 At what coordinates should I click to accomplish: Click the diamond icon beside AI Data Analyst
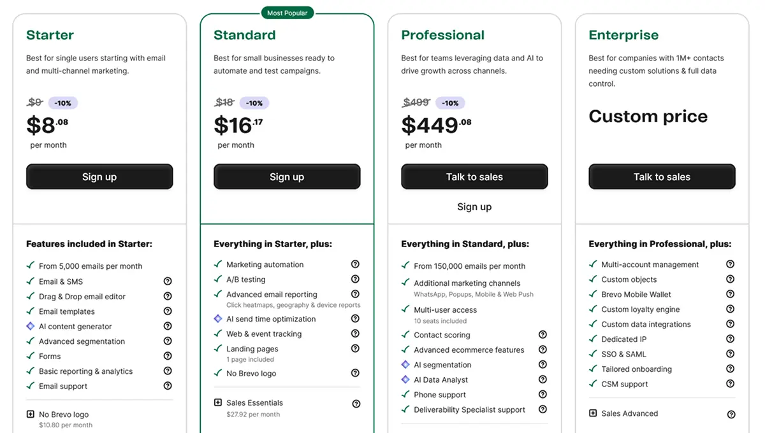pyautogui.click(x=405, y=380)
